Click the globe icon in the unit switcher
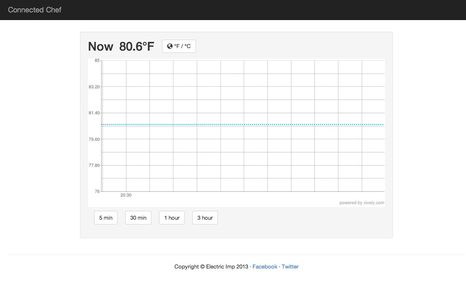 click(x=169, y=46)
